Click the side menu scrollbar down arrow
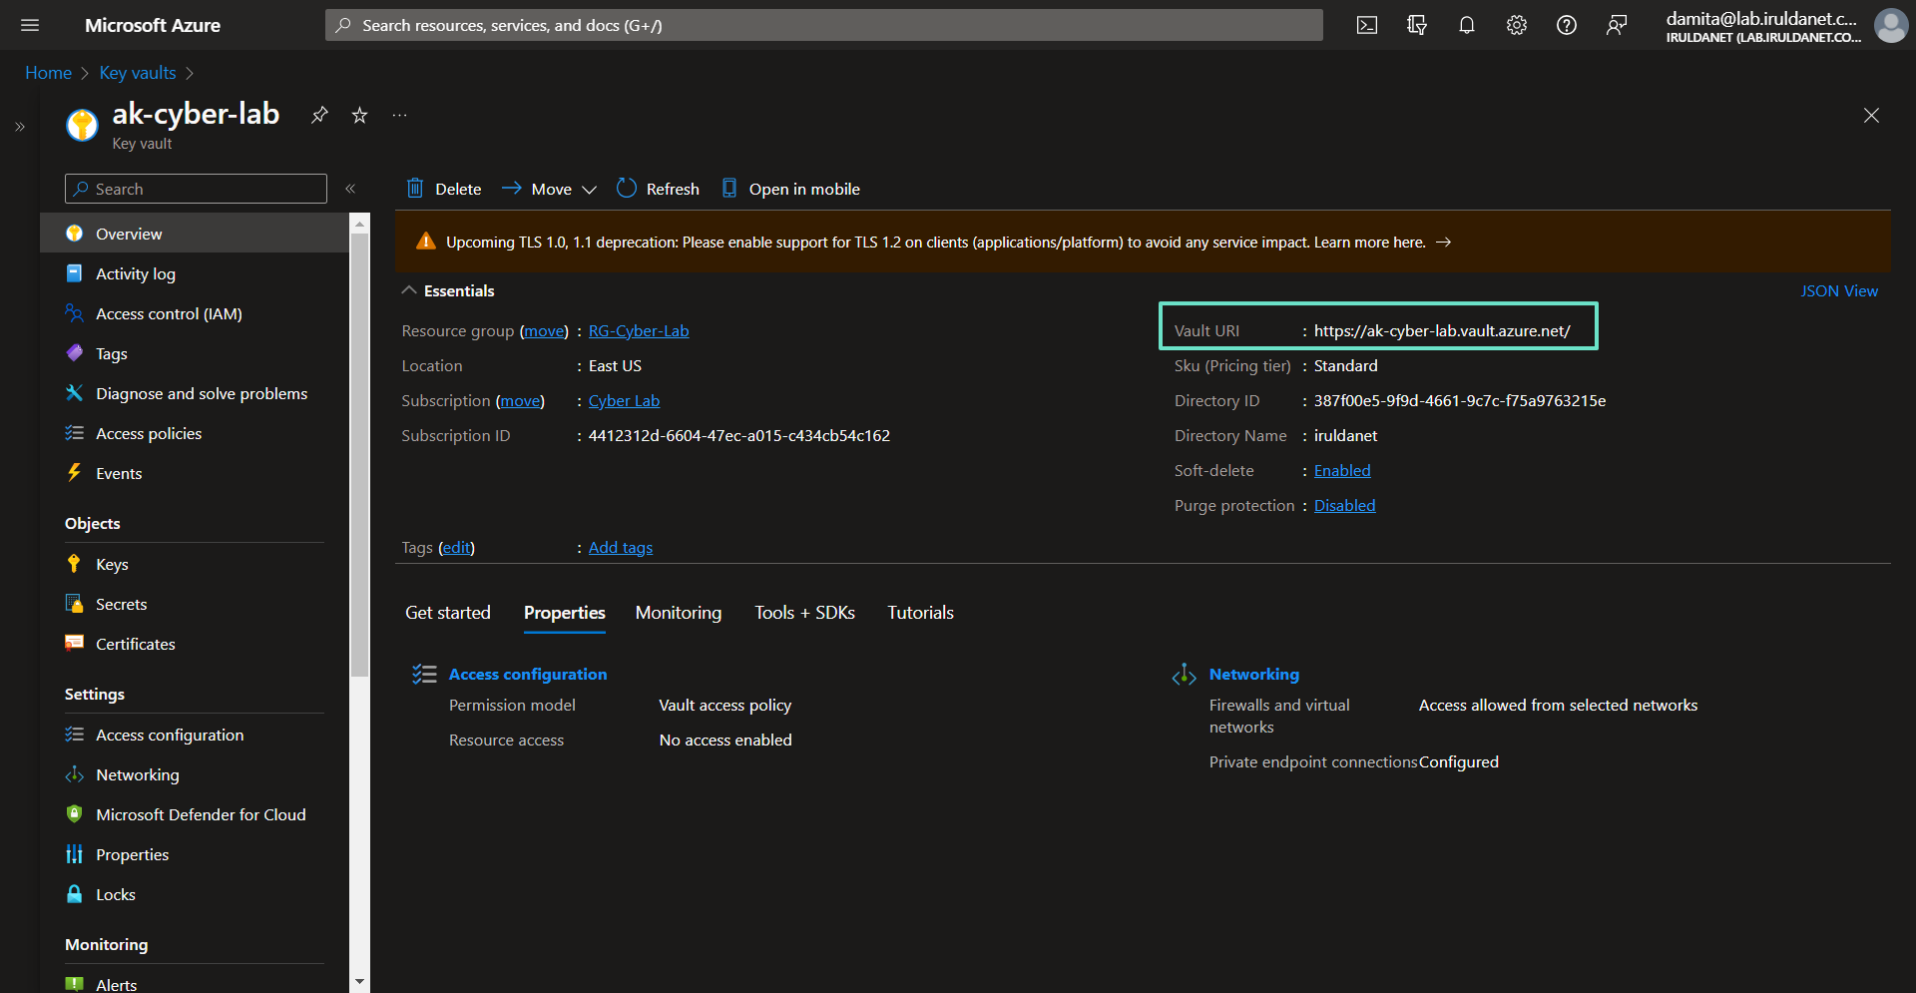 point(360,982)
